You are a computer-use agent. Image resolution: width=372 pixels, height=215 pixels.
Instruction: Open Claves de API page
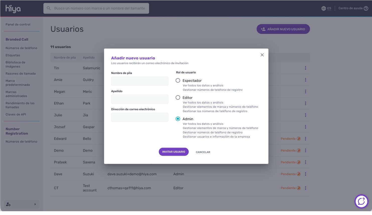click(16, 114)
